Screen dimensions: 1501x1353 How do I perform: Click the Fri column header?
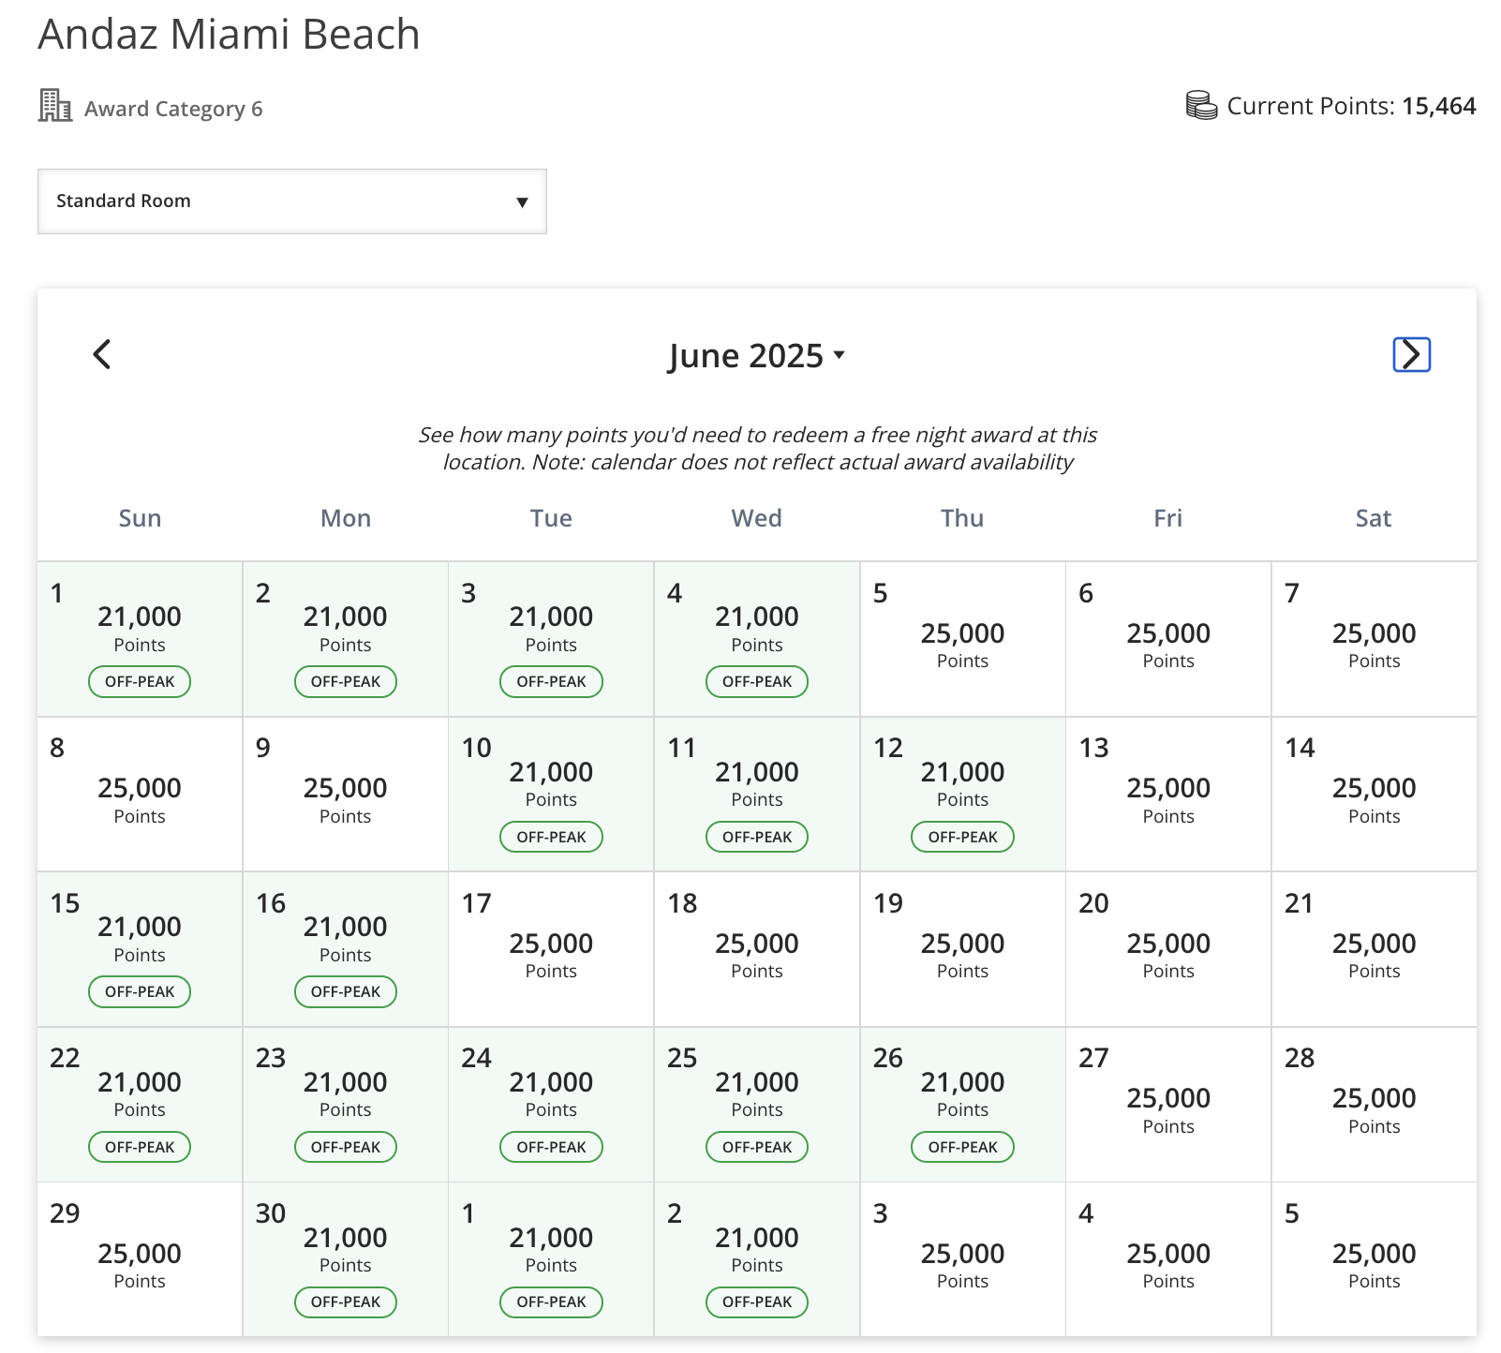pyautogui.click(x=1168, y=518)
